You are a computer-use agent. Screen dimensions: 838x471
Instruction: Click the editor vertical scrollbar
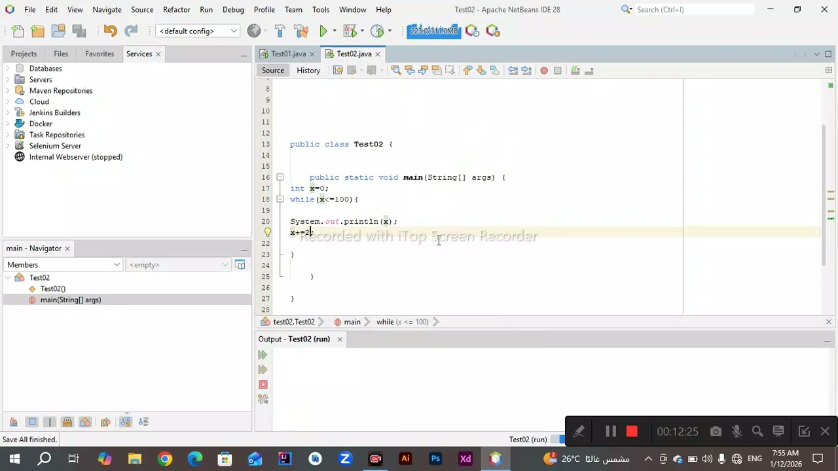[x=824, y=194]
